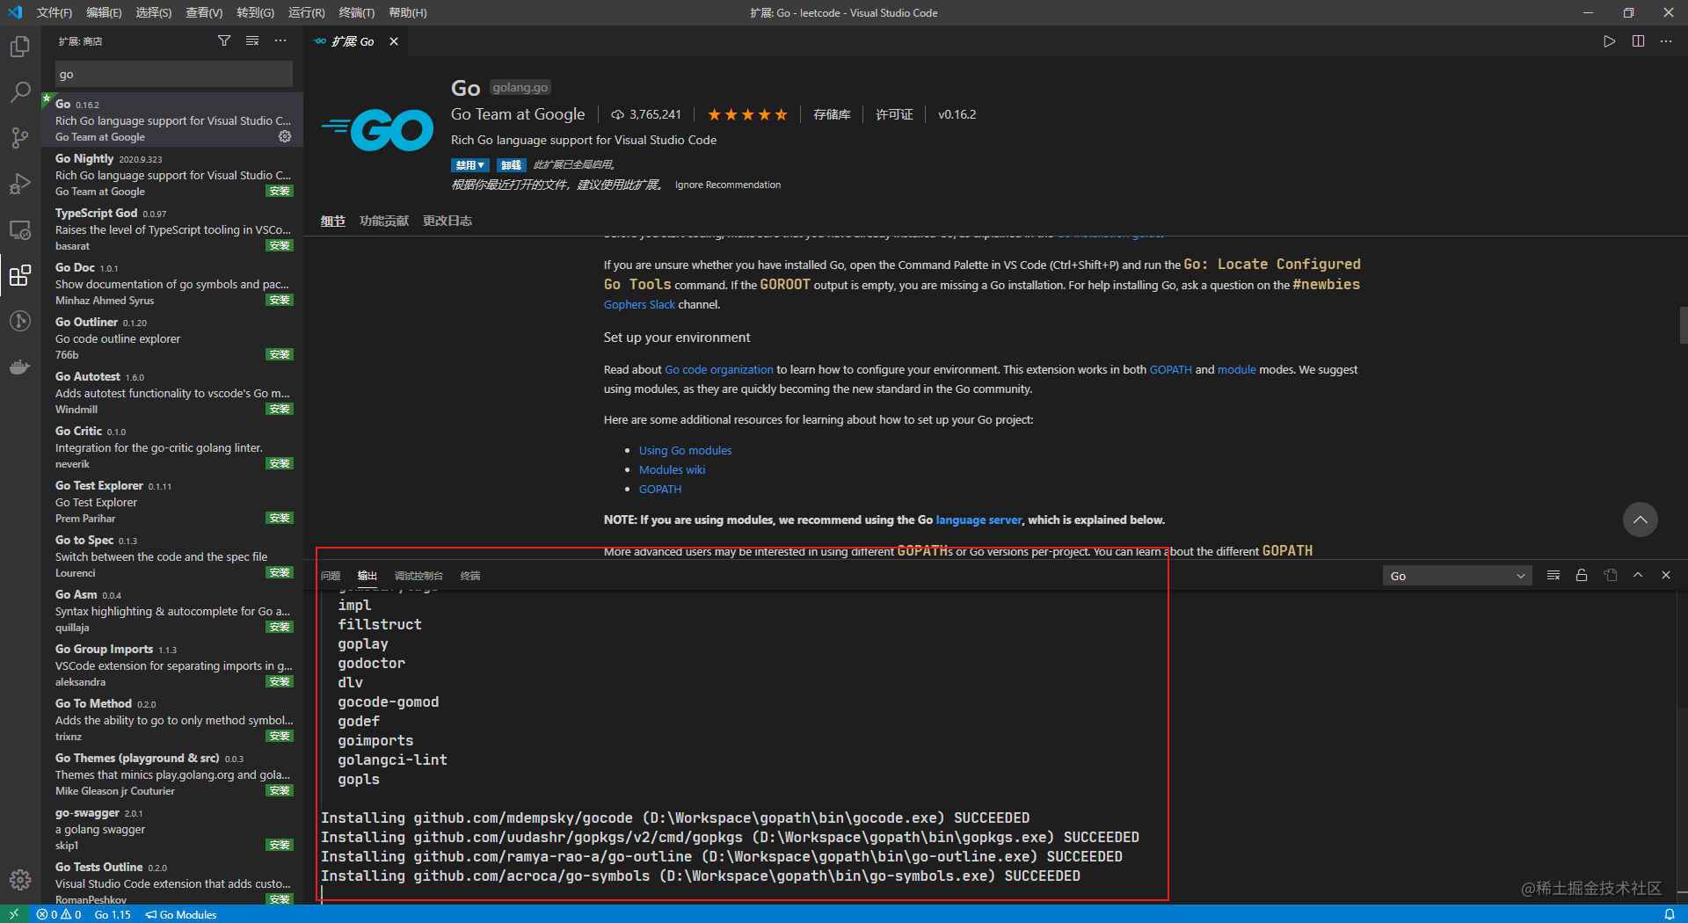
Task: Select the Run and Debug icon
Action: (x=19, y=184)
